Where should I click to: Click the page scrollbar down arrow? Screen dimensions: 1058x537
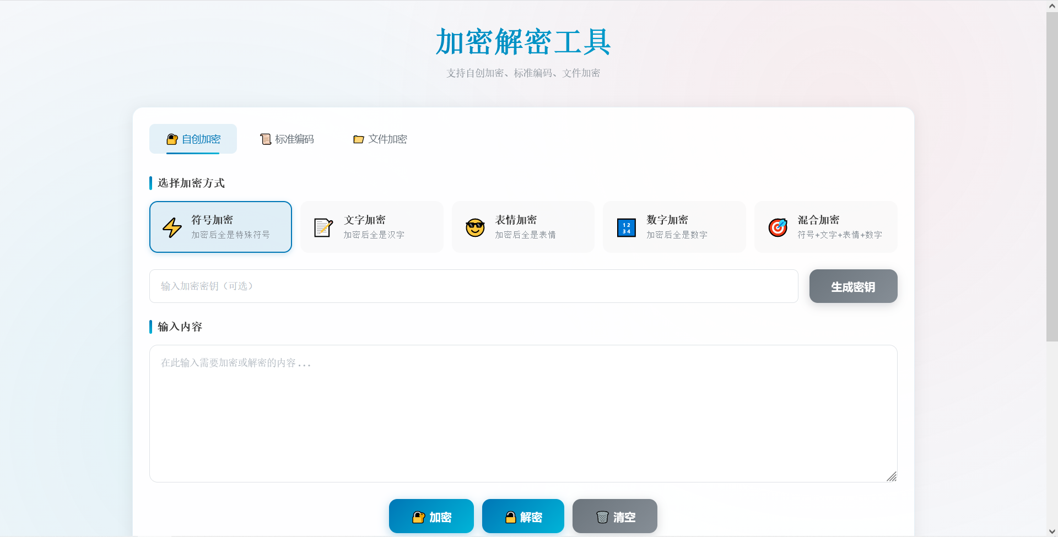pos(1052,531)
